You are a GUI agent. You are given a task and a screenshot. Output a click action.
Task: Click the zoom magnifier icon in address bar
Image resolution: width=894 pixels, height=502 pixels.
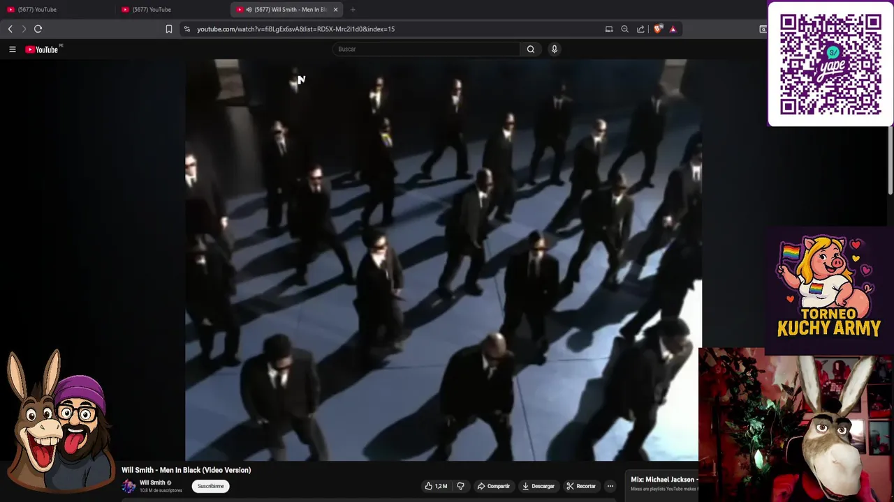pos(624,29)
